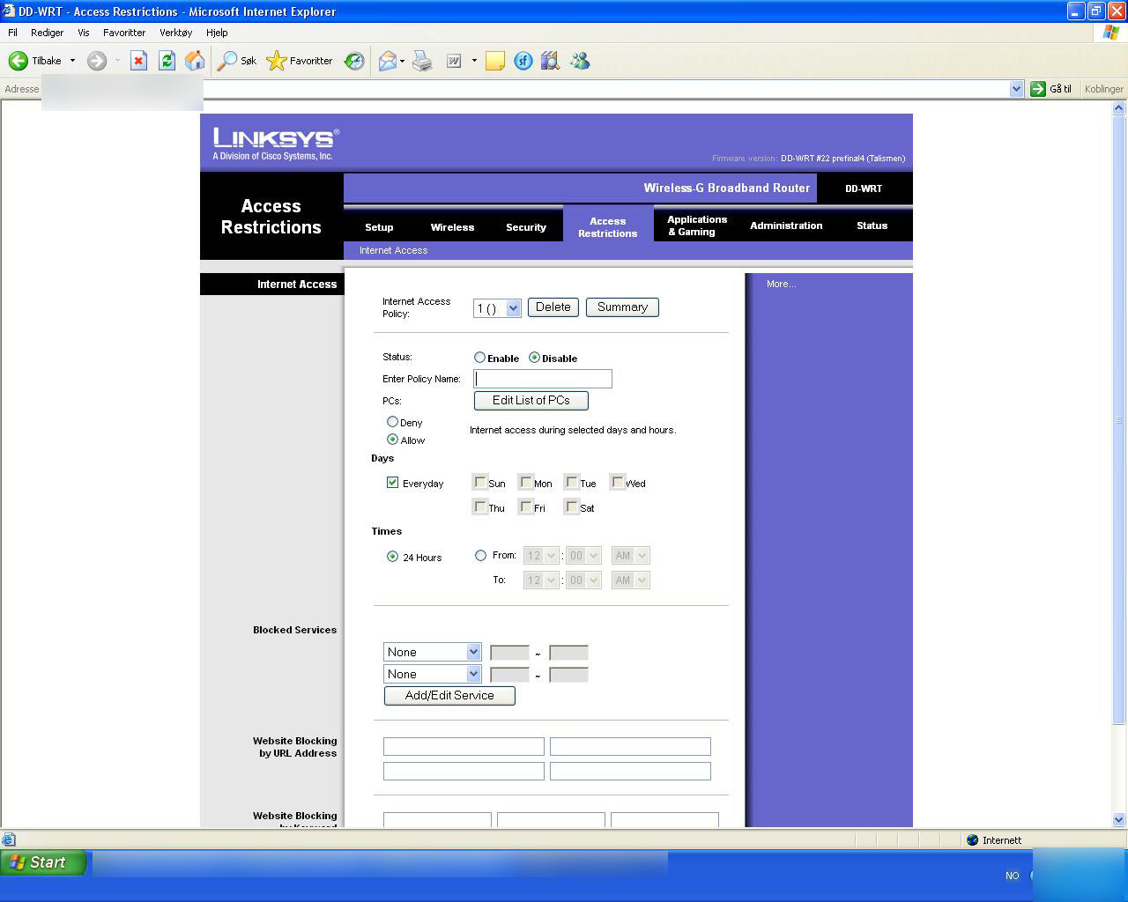The width and height of the screenshot is (1128, 902).
Task: Click the Internet zone globe in status bar
Action: [973, 839]
